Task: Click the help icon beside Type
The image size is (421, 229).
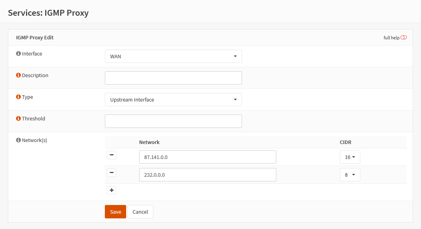Action: 18,97
